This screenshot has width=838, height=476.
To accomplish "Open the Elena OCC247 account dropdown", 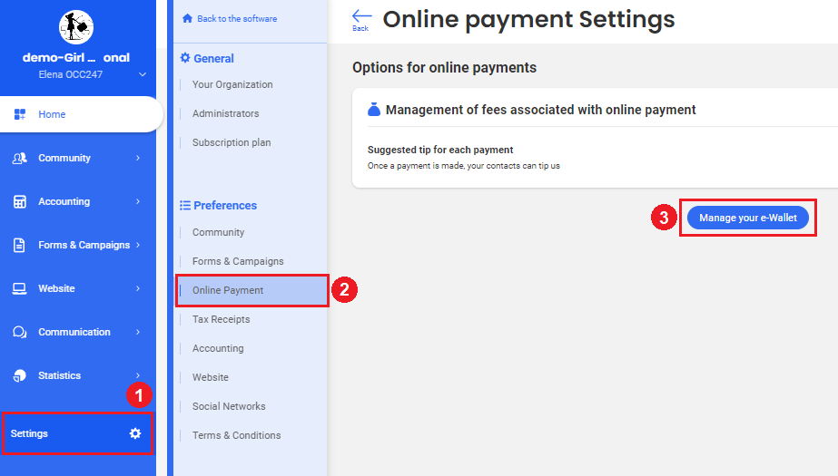I will pyautogui.click(x=142, y=74).
